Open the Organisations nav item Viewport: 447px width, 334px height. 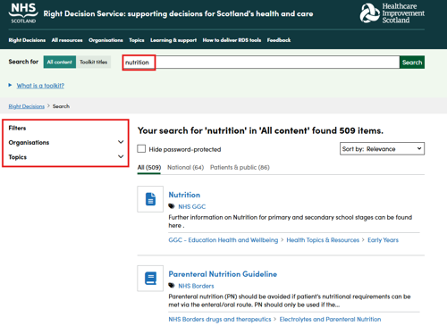(x=105, y=40)
